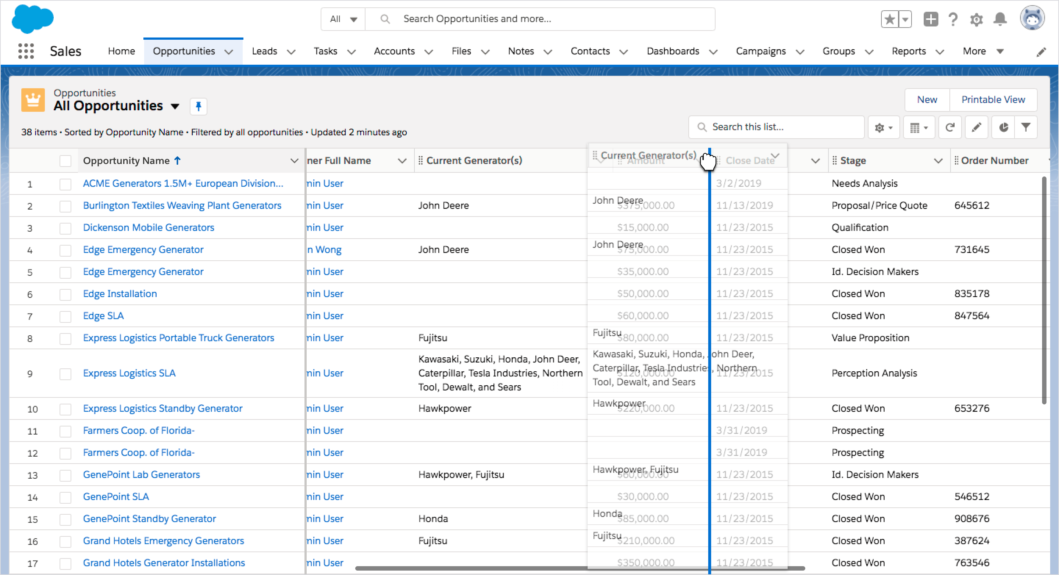
Task: Open the Setup gear in header
Action: [976, 19]
